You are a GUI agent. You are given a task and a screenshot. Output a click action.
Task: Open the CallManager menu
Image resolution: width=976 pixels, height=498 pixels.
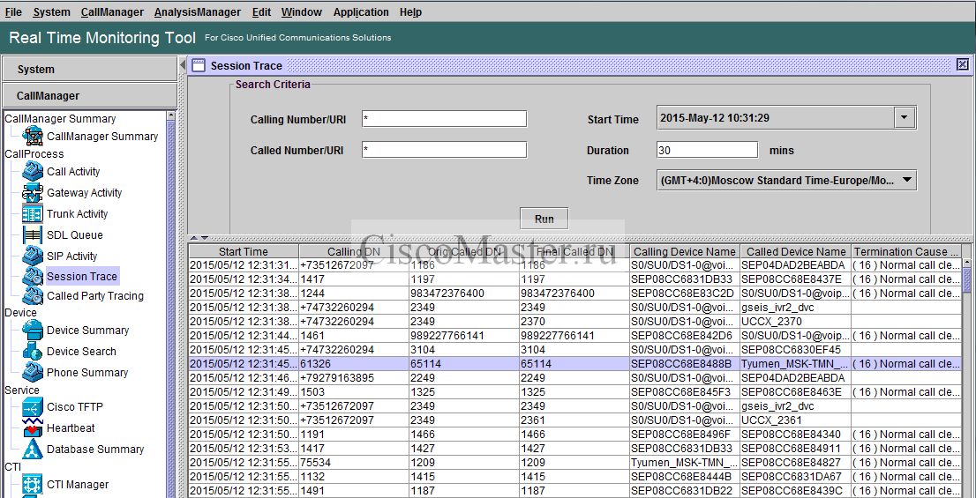112,11
